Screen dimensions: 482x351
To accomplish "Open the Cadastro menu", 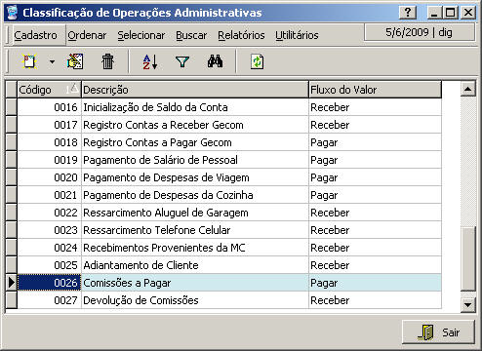I will (x=35, y=35).
